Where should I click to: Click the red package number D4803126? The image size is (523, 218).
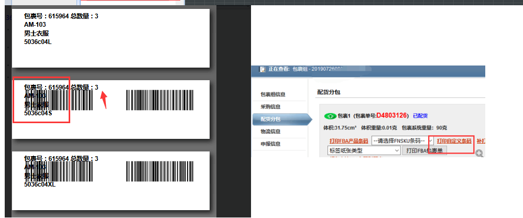click(x=391, y=116)
